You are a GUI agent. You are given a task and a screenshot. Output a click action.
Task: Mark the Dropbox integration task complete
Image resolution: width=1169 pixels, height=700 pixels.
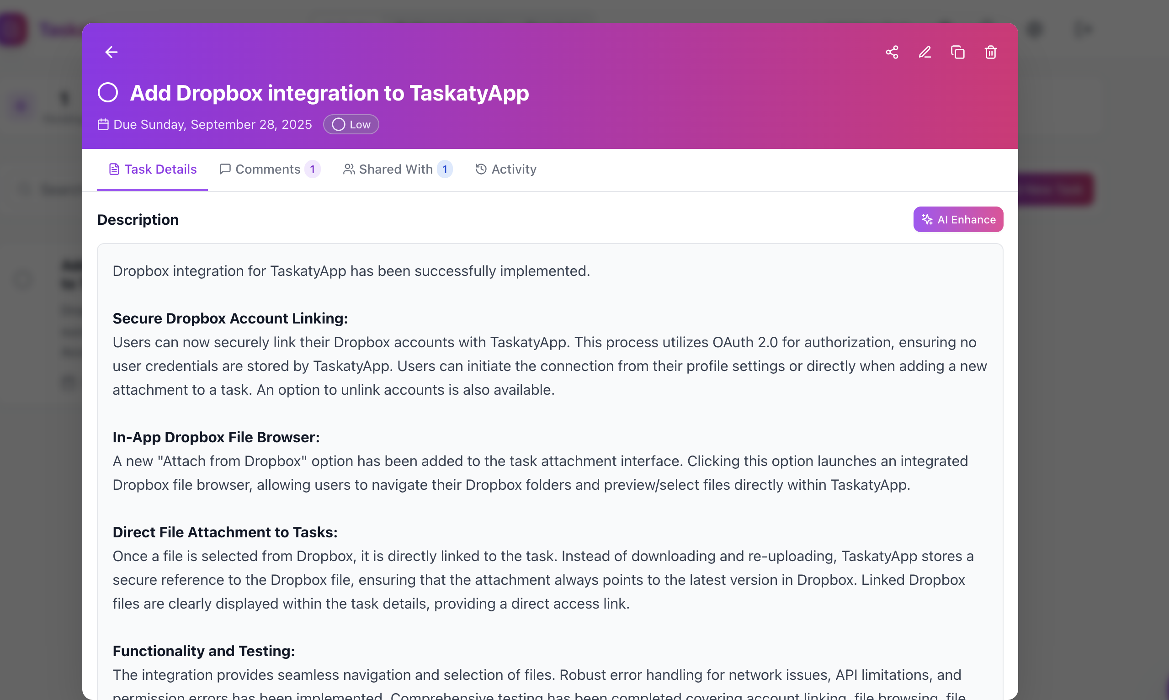click(107, 92)
